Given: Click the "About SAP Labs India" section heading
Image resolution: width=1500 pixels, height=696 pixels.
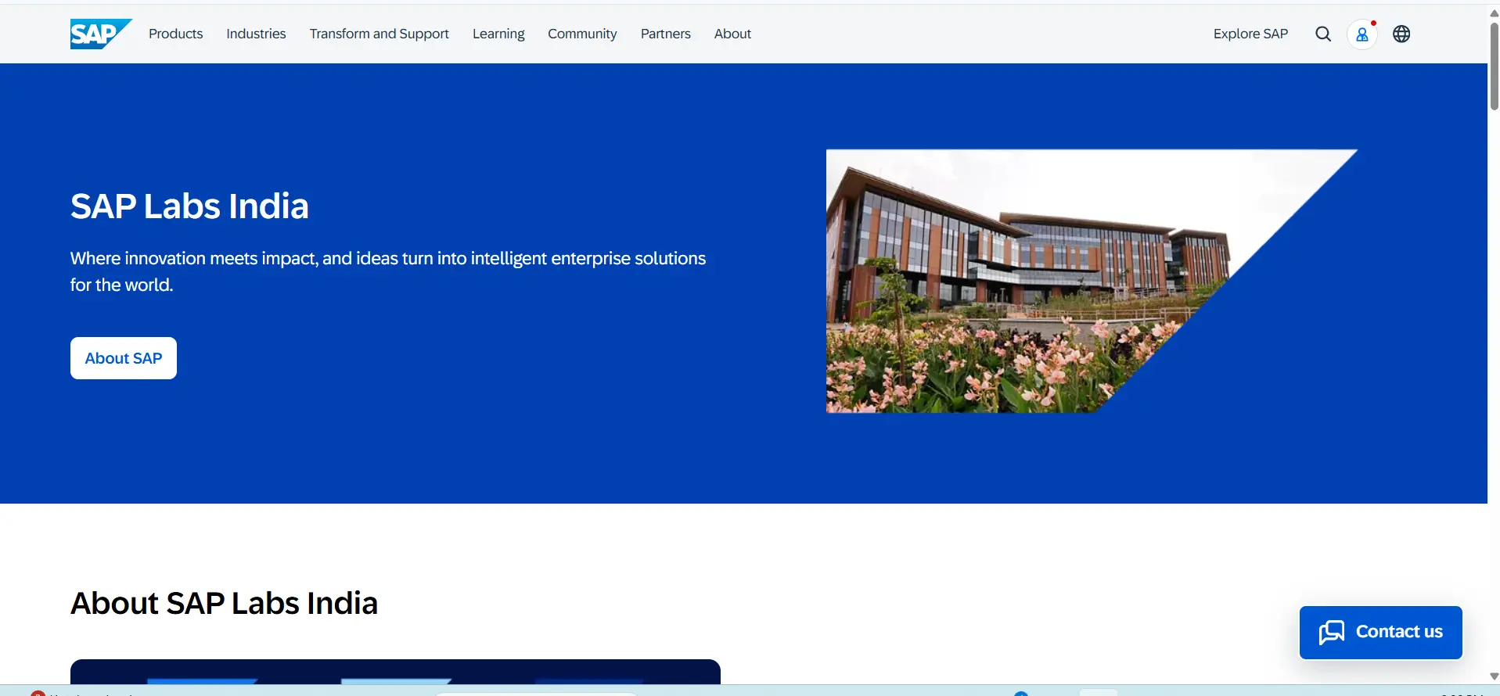Looking at the screenshot, I should tap(224, 604).
